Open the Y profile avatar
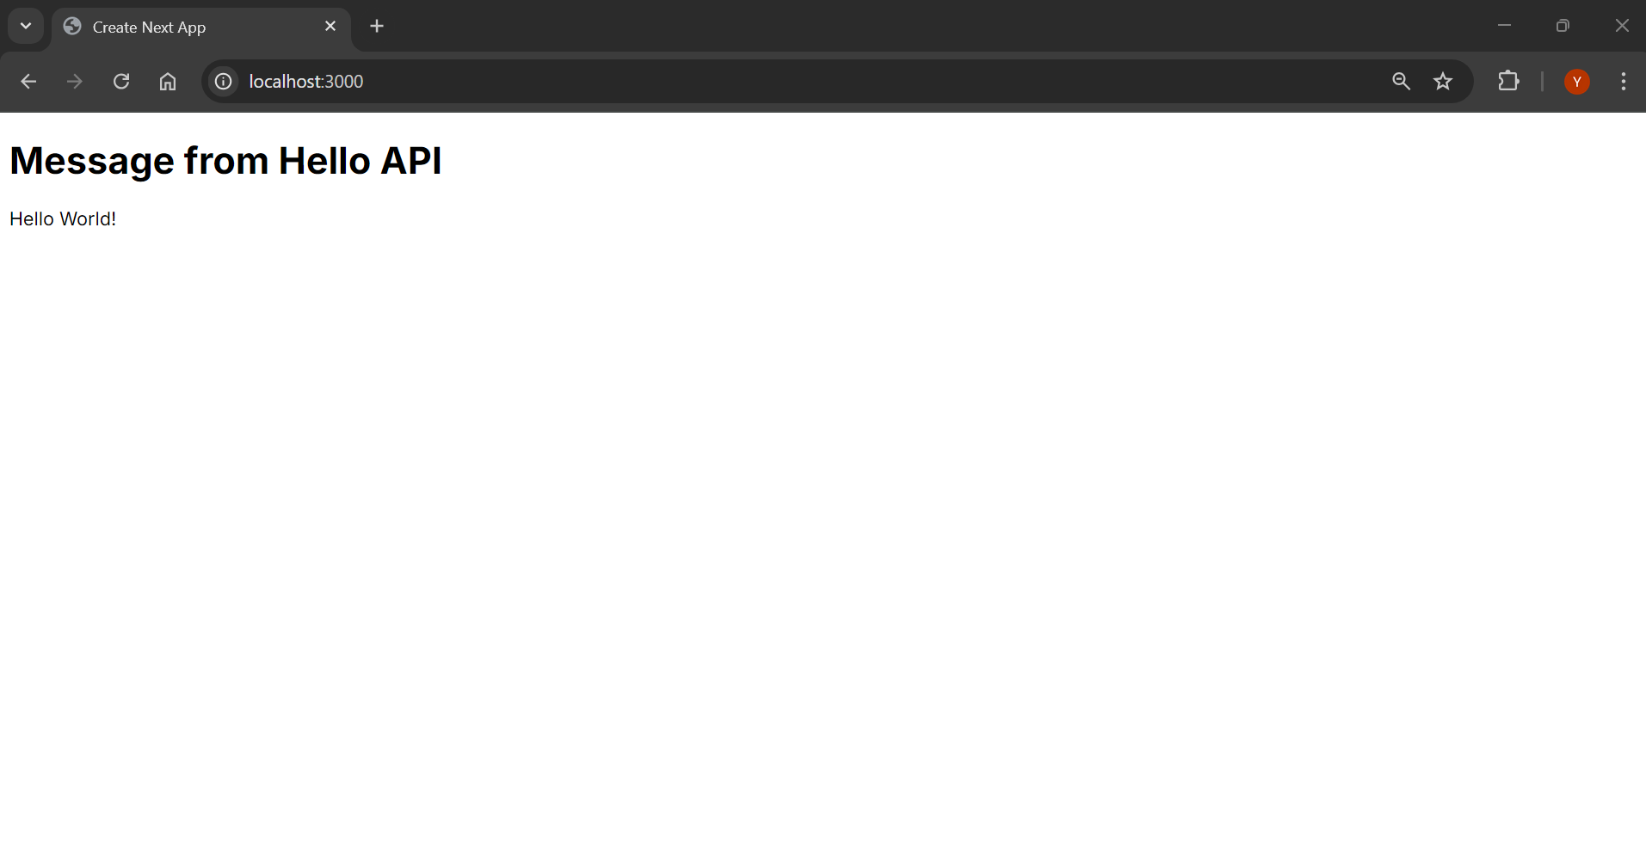This screenshot has width=1646, height=861. 1576,82
